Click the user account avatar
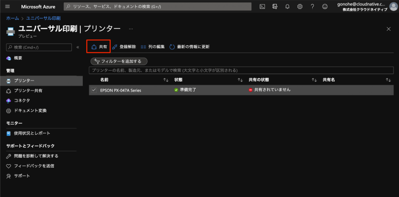399x197 pixels. pyautogui.click(x=394, y=6)
